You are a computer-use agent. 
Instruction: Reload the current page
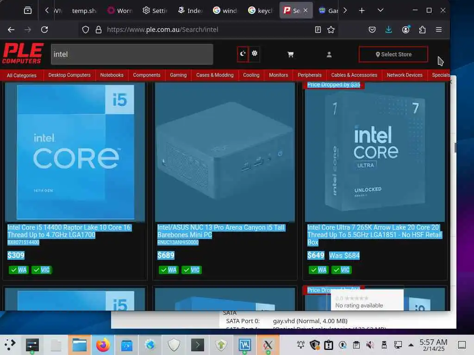[x=44, y=30]
